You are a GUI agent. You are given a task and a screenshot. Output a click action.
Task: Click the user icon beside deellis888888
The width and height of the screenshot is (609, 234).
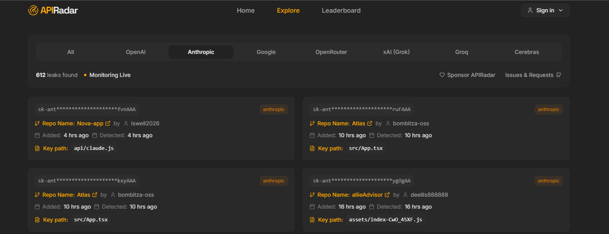coord(406,195)
